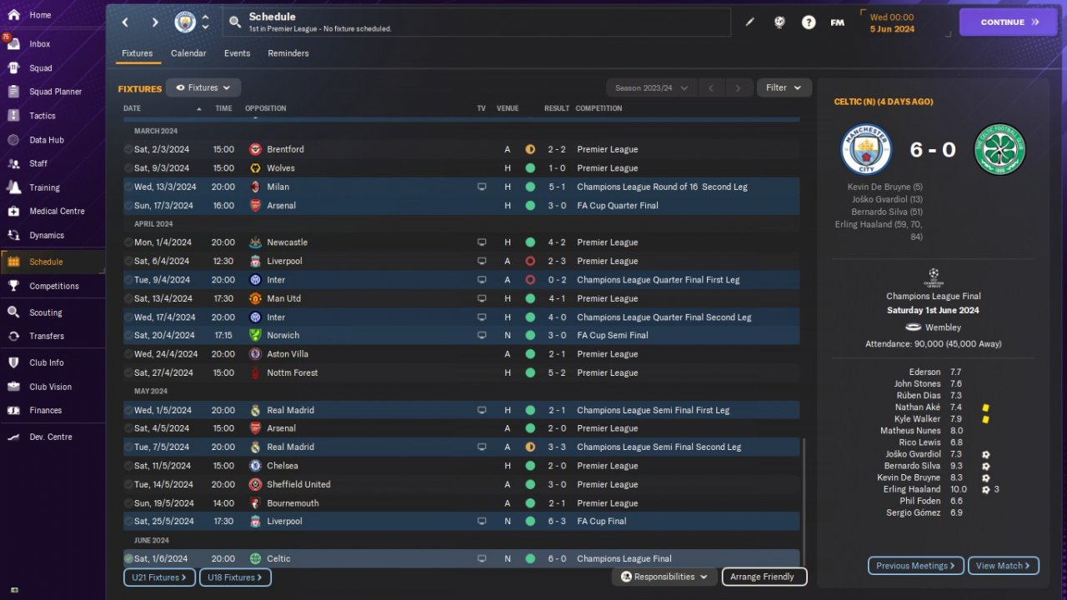Click the Celtic club crest in match panel

(x=1000, y=149)
